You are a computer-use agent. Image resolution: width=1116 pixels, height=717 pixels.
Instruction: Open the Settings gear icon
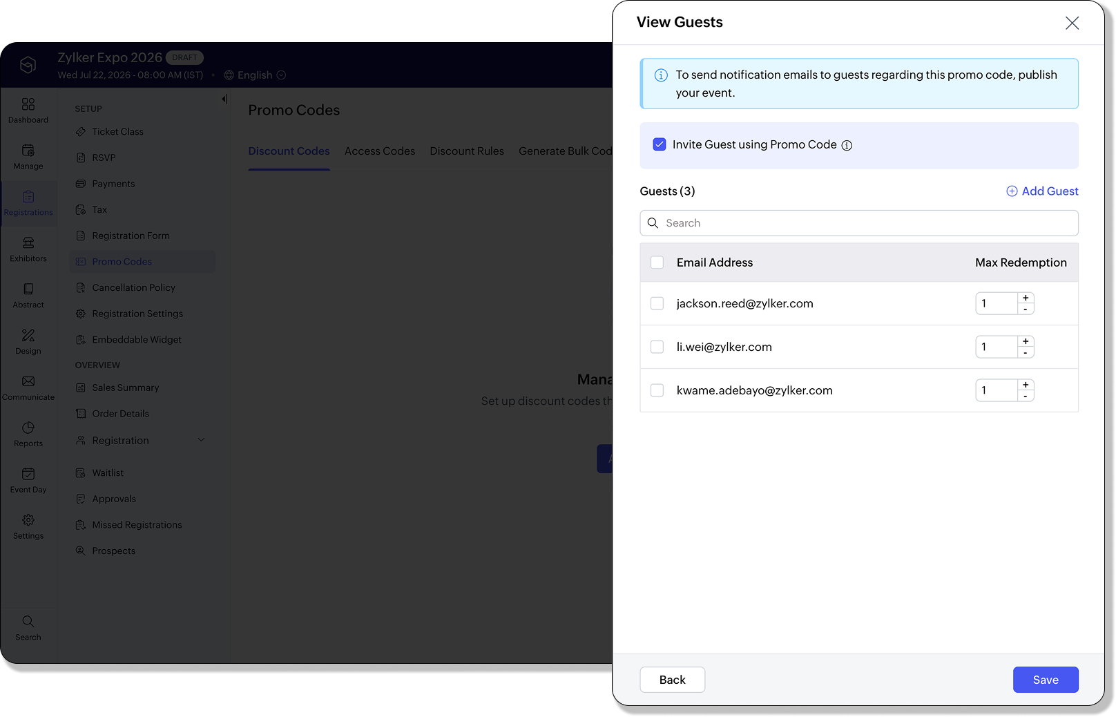coord(28,520)
